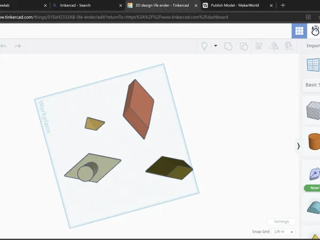320x240 pixels.
Task: Click the Ungroup shapes icon
Action: [244, 46]
